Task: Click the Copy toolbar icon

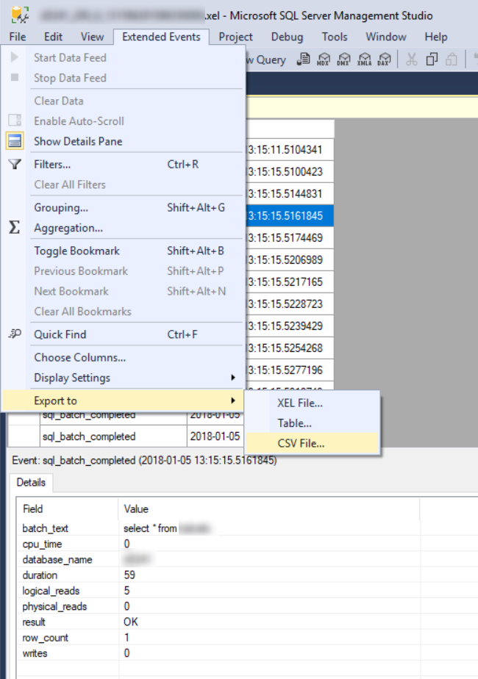Action: point(432,59)
